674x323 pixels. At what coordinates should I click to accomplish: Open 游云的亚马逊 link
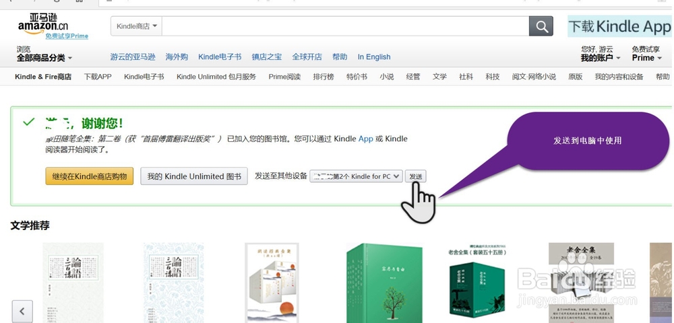coord(133,57)
